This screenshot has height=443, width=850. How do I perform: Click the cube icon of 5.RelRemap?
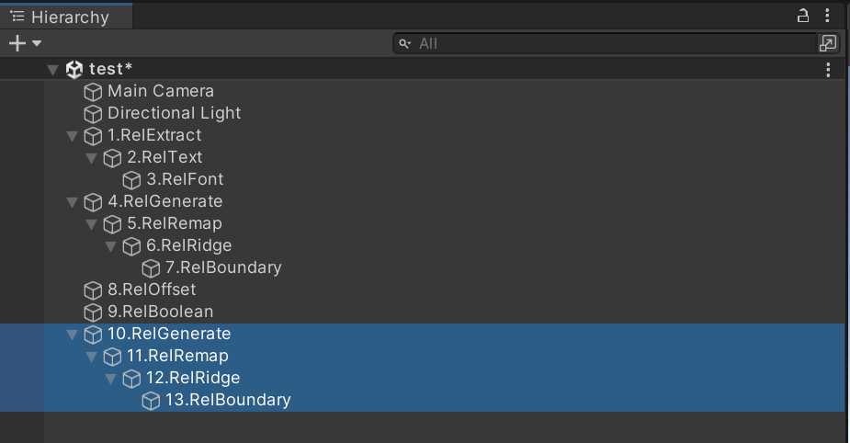(112, 224)
